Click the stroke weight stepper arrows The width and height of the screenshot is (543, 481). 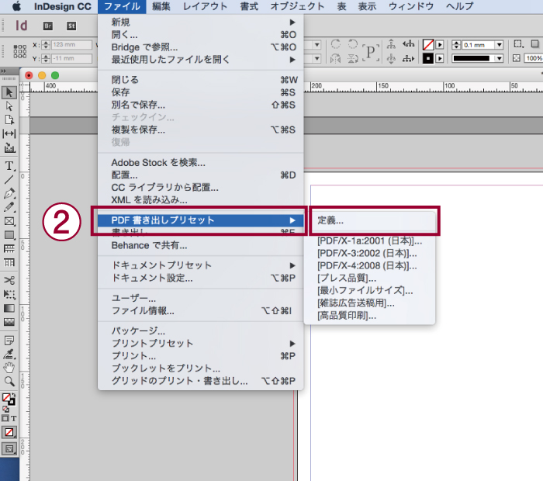tap(456, 45)
